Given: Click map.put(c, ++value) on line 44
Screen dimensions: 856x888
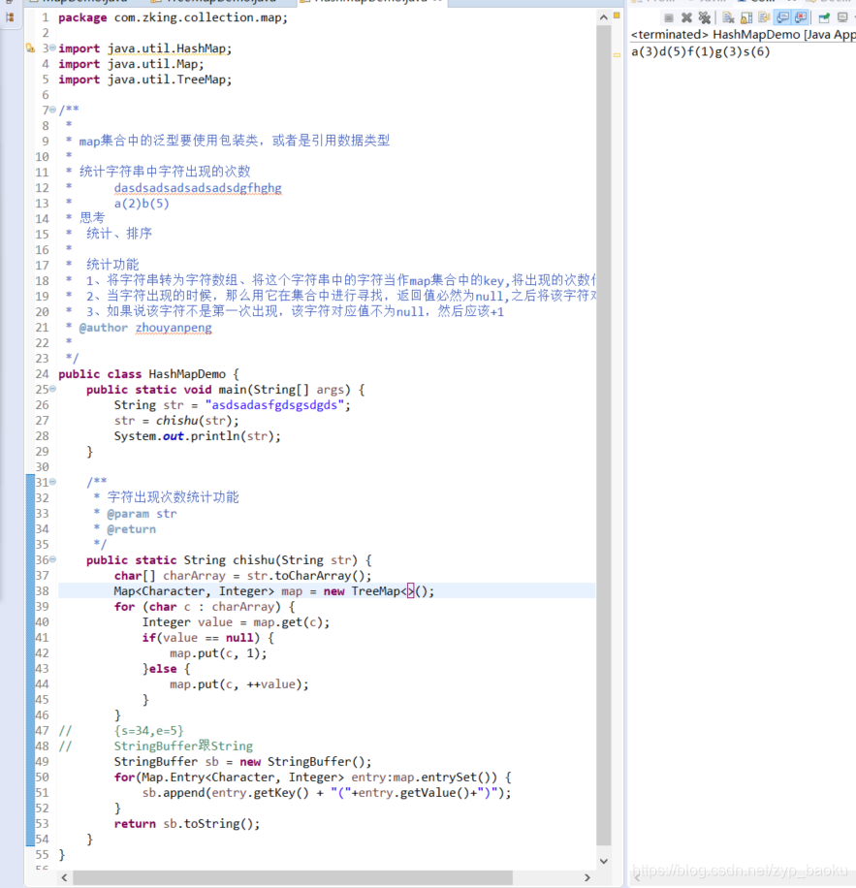Looking at the screenshot, I should click(x=237, y=684).
